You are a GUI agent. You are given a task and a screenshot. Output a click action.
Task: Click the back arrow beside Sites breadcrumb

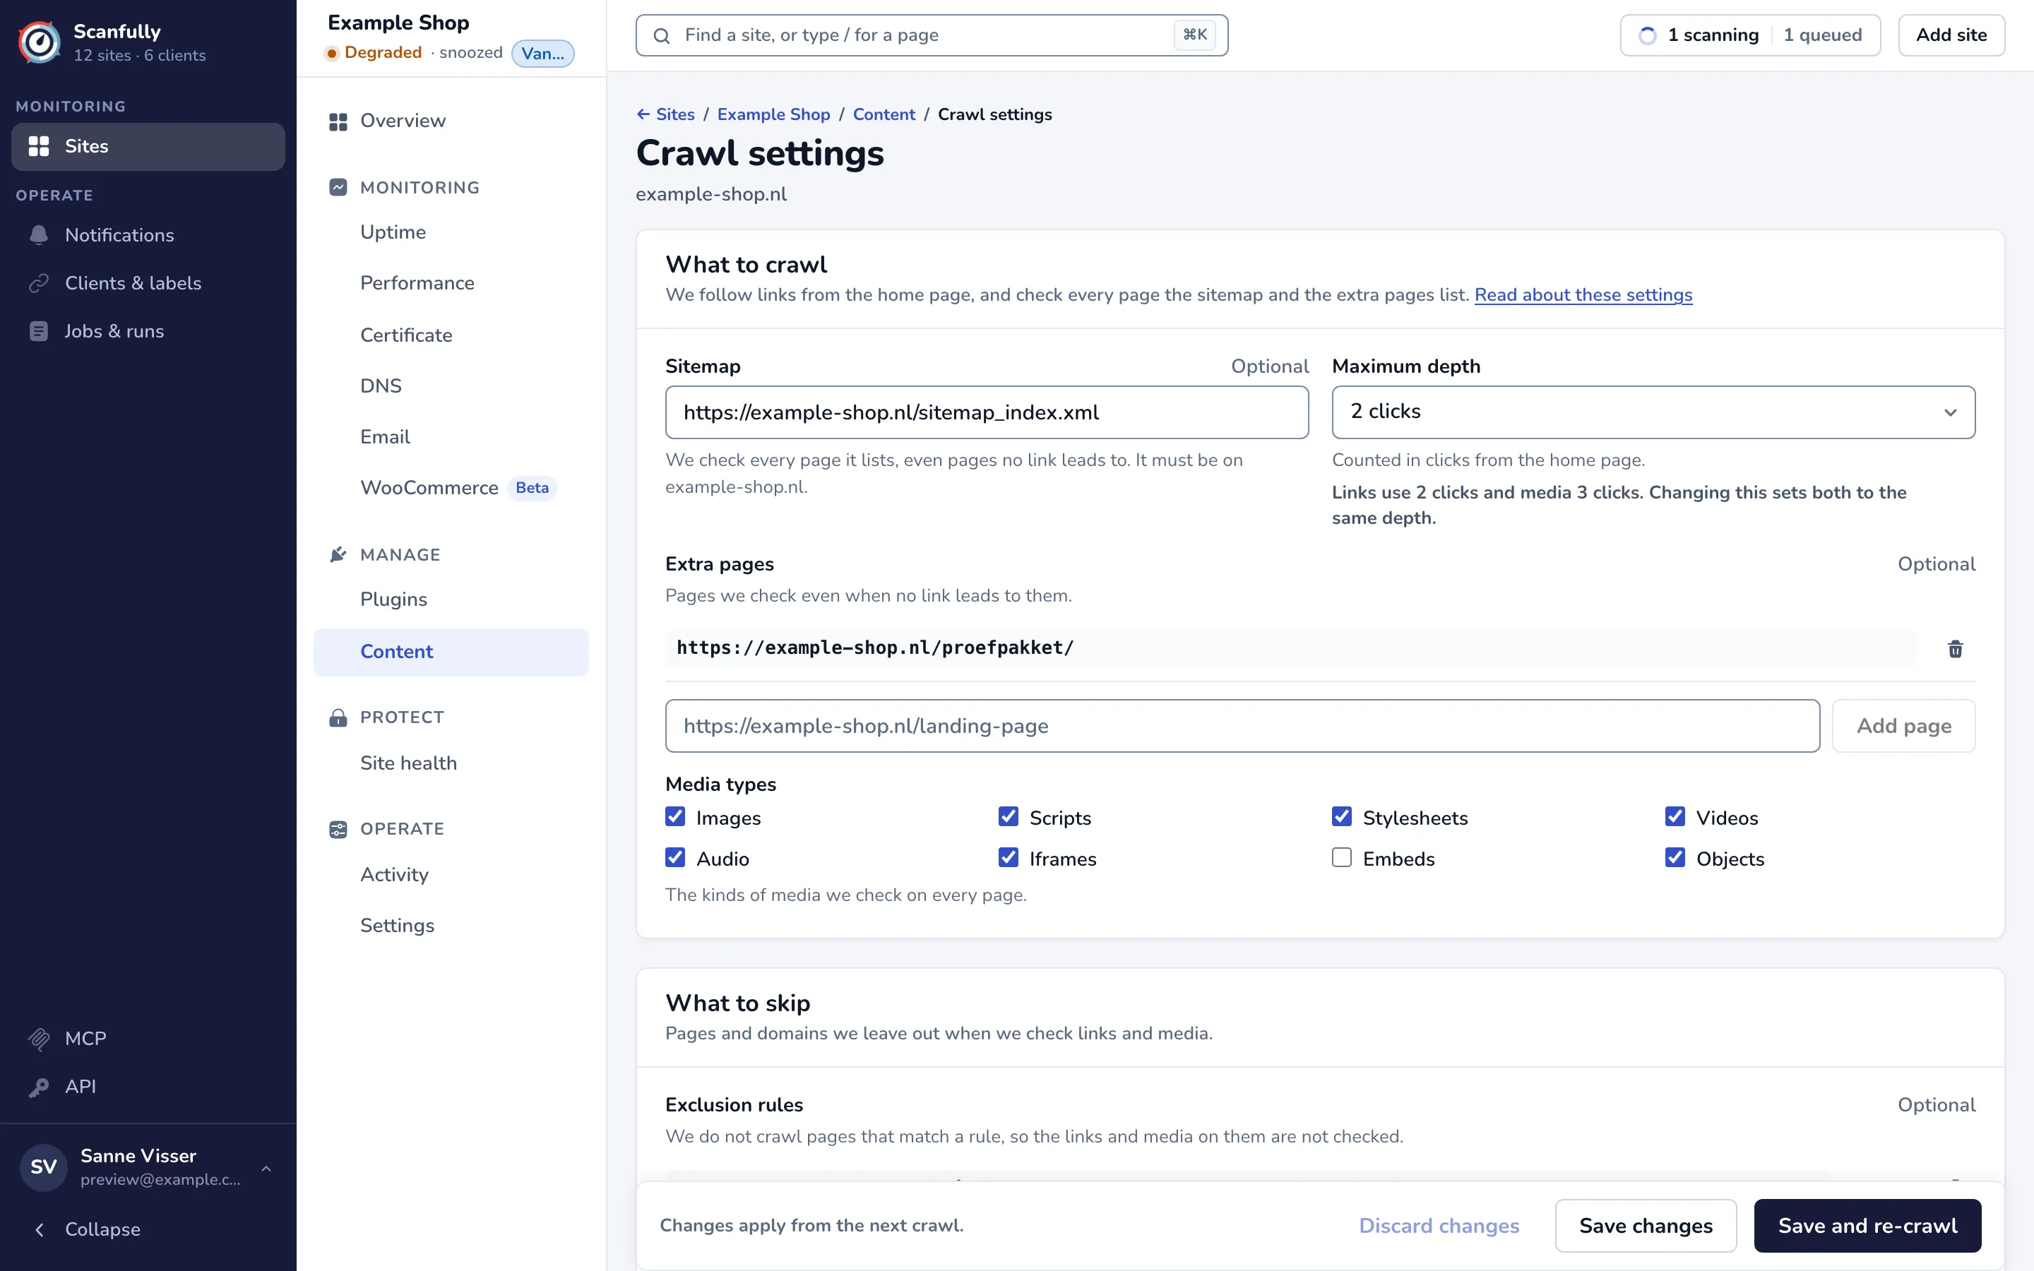tap(643, 114)
